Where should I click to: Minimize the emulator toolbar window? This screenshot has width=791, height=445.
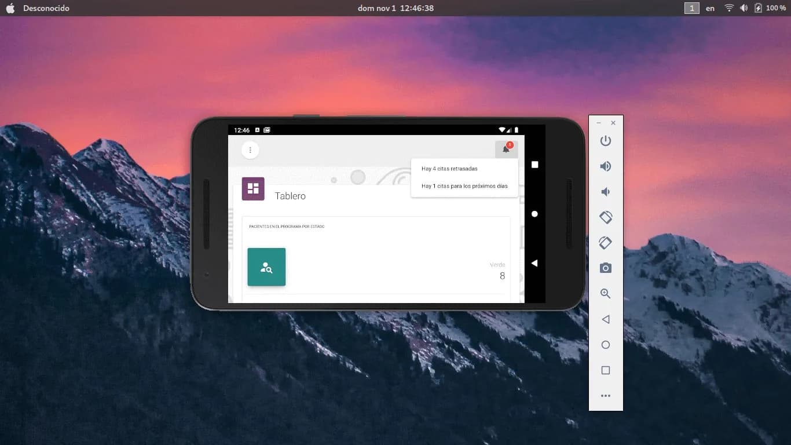pyautogui.click(x=599, y=123)
